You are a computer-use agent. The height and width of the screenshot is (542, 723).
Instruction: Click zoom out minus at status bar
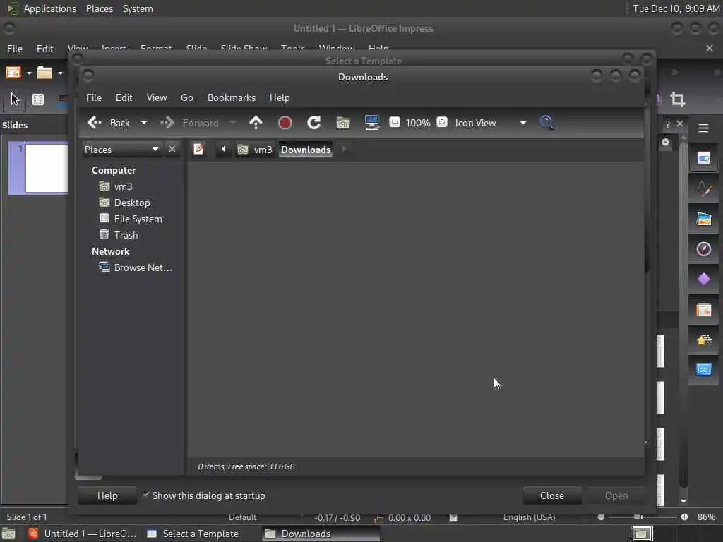coord(601,517)
